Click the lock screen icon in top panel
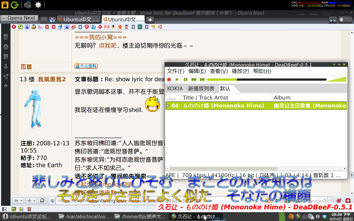This screenshot has height=221, width=354. pos(5,5)
